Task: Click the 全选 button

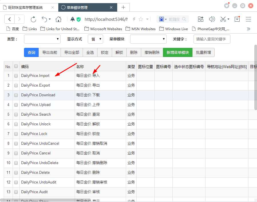Action: [x=90, y=52]
